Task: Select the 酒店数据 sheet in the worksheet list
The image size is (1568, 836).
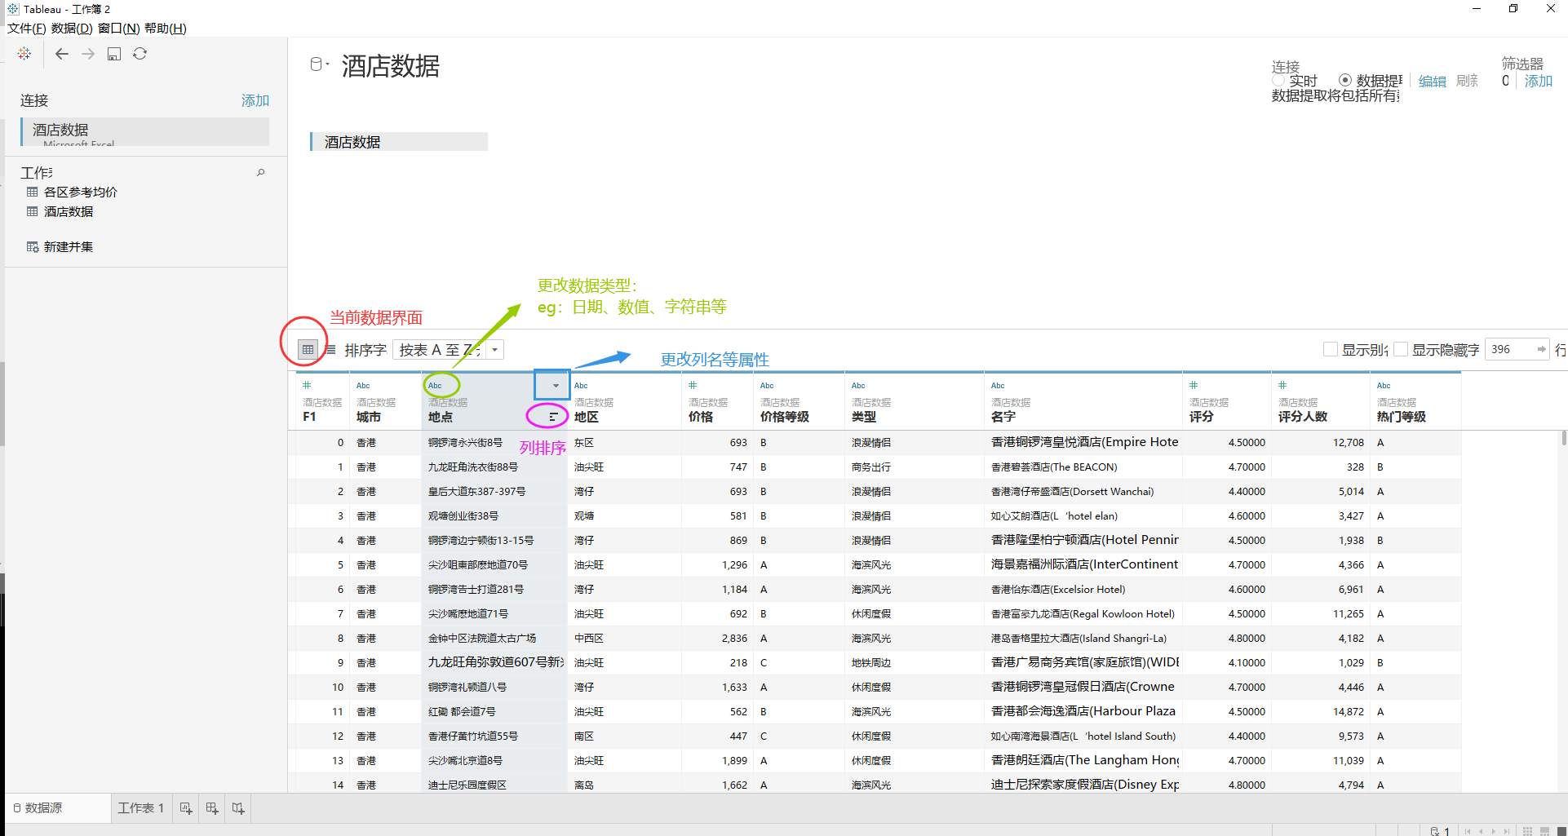Action: pos(69,212)
